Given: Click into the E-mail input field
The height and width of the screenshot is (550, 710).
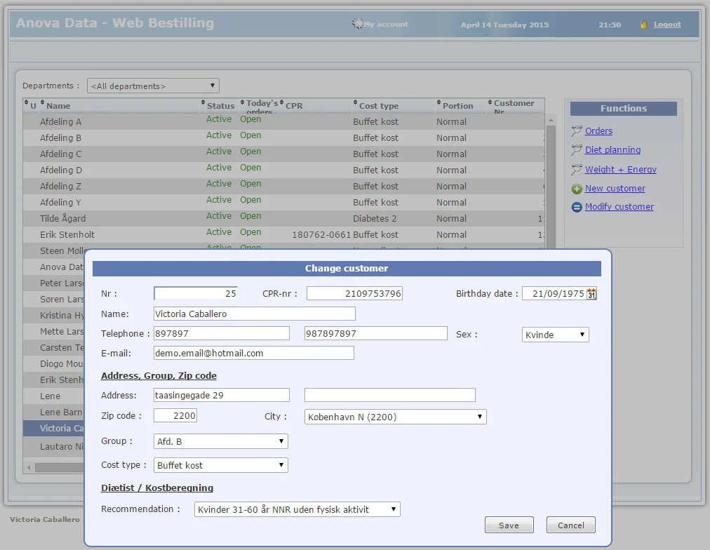Looking at the screenshot, I should pyautogui.click(x=253, y=354).
